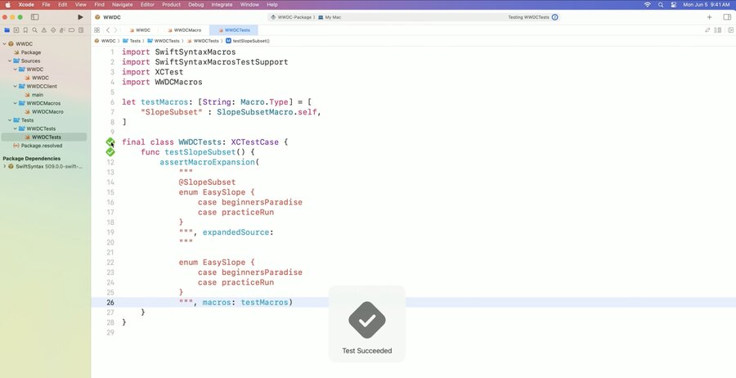Click WWDC in the jump bar
The width and height of the screenshot is (736, 378).
(x=105, y=41)
